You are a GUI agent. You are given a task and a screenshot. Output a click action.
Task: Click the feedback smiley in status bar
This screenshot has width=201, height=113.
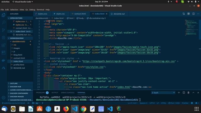pos(192,103)
